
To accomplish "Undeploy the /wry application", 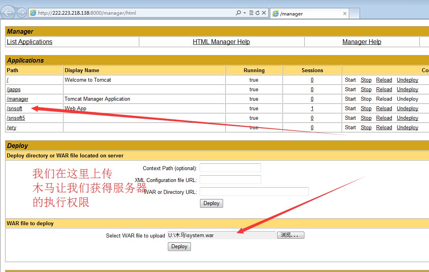I will pos(408,128).
